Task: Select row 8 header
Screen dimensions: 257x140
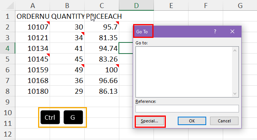Action: [8, 91]
